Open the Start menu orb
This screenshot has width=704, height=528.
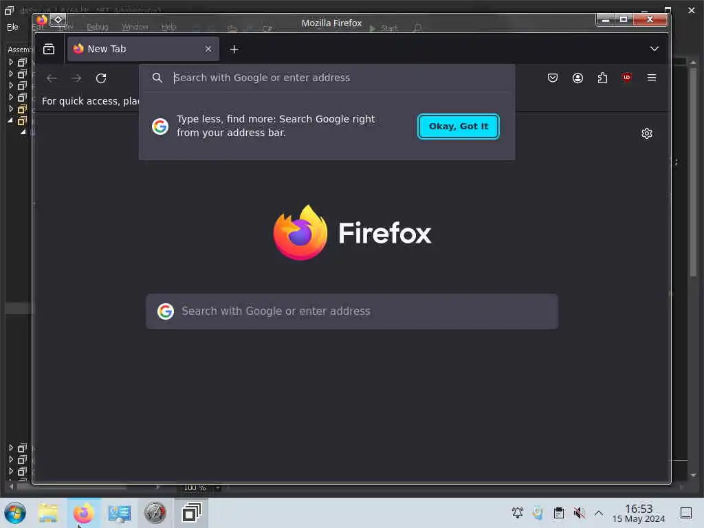coord(15,513)
